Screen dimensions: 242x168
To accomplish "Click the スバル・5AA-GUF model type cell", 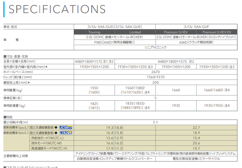I will [x=196, y=27].
